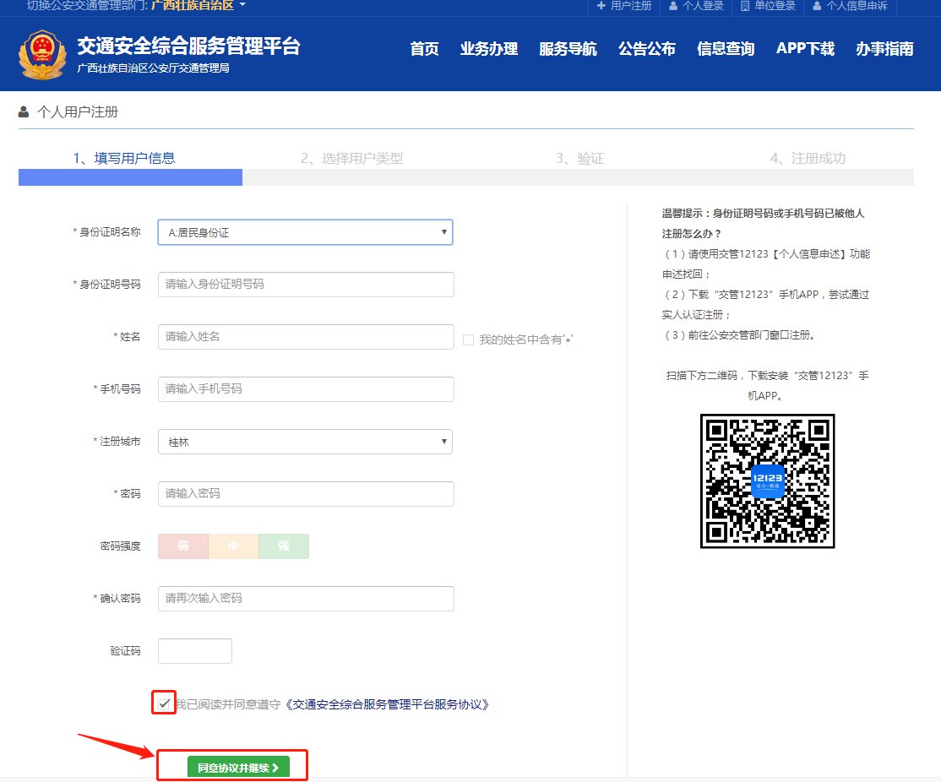Open the 业务办理 menu
The height and width of the screenshot is (782, 941).
pos(488,49)
